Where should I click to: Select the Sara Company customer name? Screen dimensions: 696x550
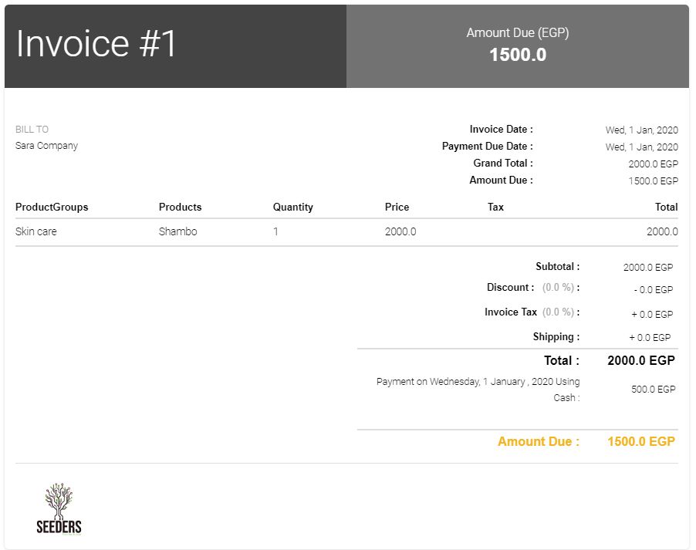(46, 145)
